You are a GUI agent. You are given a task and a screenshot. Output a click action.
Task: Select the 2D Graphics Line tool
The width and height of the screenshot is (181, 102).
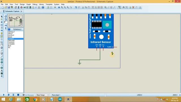2,57
